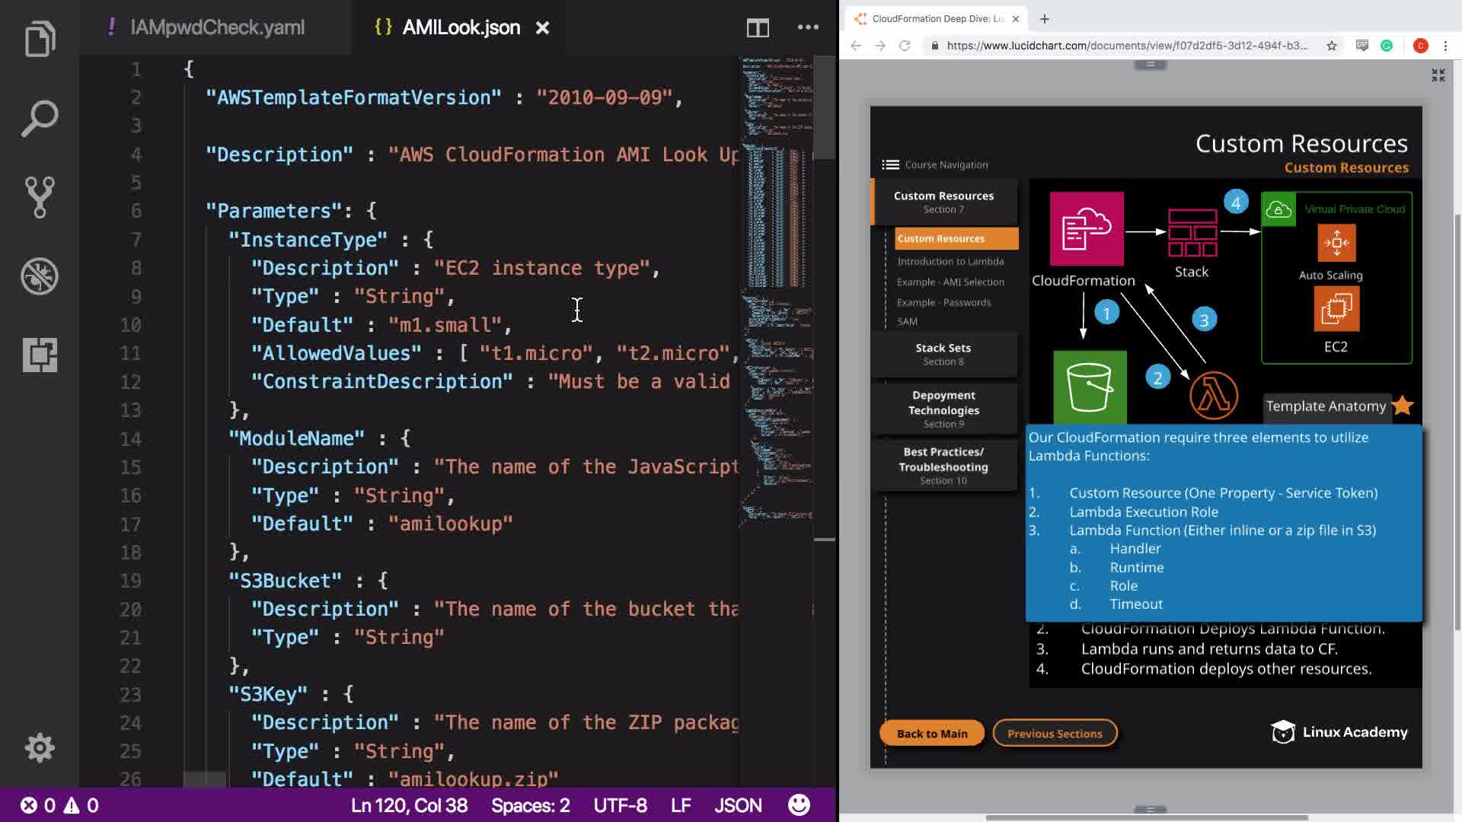This screenshot has width=1462, height=822.
Task: Click the Previous Sections button
Action: [1055, 733]
